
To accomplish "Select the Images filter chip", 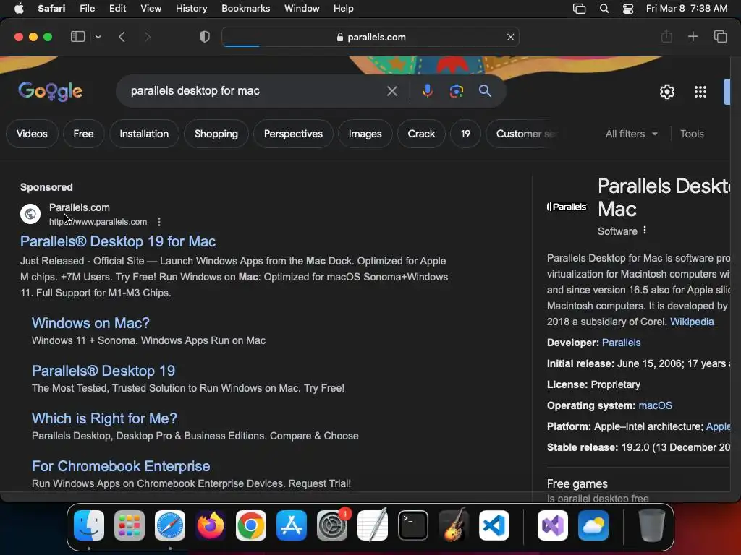I will point(365,134).
